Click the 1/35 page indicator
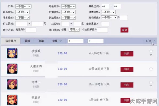The height and width of the screenshot is (106, 159). (149, 41)
